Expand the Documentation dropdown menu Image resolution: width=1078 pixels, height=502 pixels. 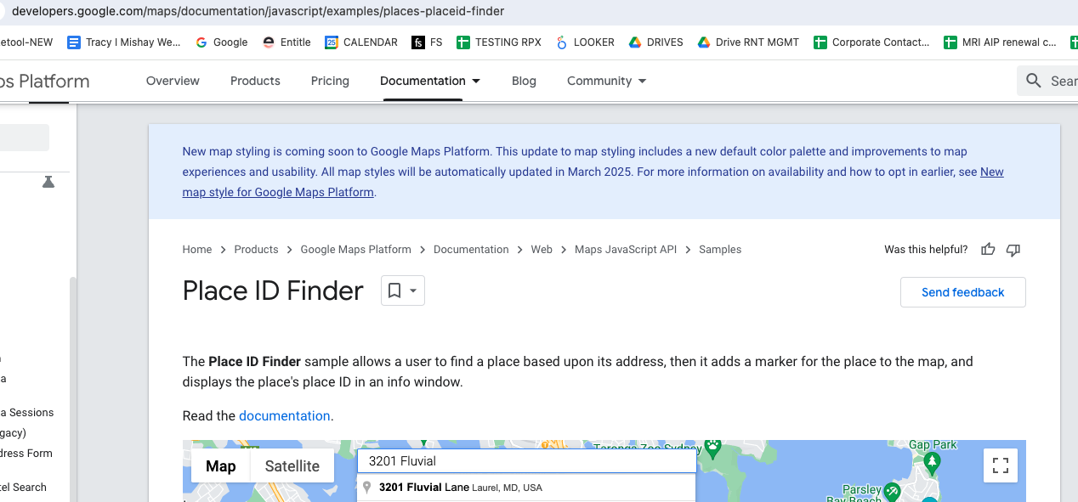coord(430,81)
